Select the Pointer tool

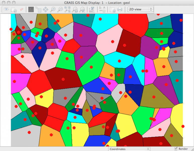click(31, 10)
